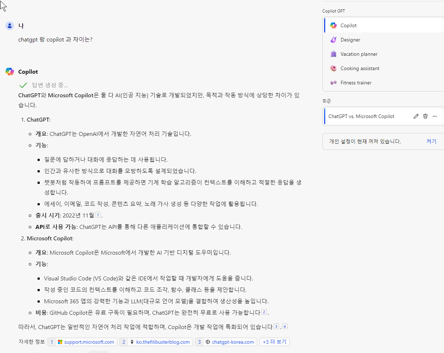Click the green checkmark status icon
444x353 pixels.
(23, 85)
